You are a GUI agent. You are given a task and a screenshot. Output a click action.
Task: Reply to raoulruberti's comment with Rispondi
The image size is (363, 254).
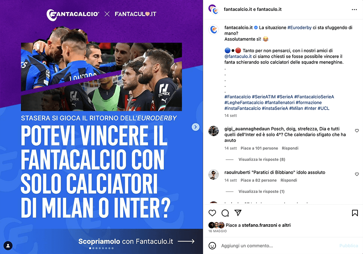click(x=289, y=180)
